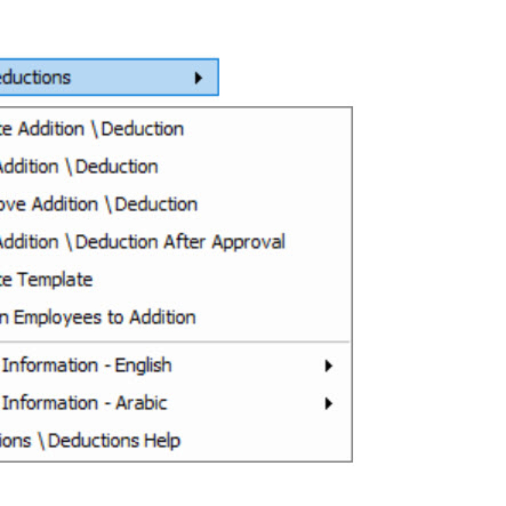The height and width of the screenshot is (506, 506).
Task: Choose Employees to Addition entry
Action: 176,317
